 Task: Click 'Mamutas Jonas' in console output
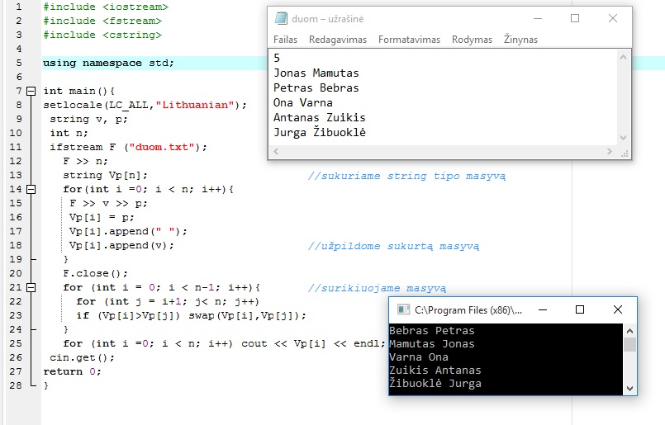(x=432, y=343)
